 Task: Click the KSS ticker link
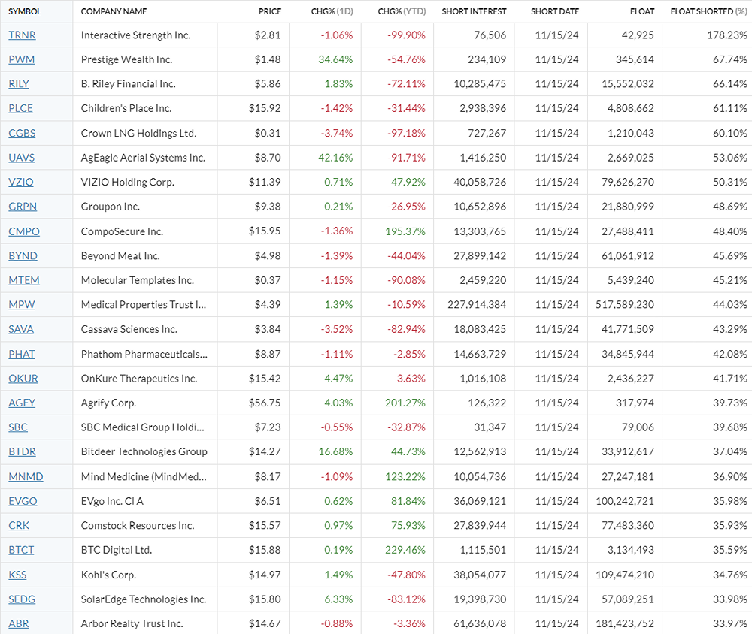[17, 575]
